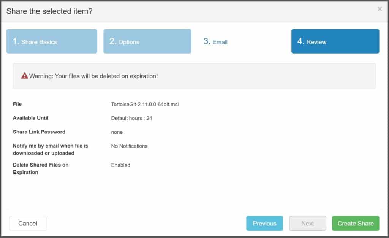Switch to the 2. Options step
Viewport: 389px width, 238px height.
tap(147, 41)
